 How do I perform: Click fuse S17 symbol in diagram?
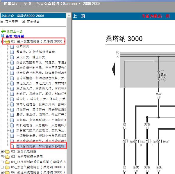(x=159, y=76)
